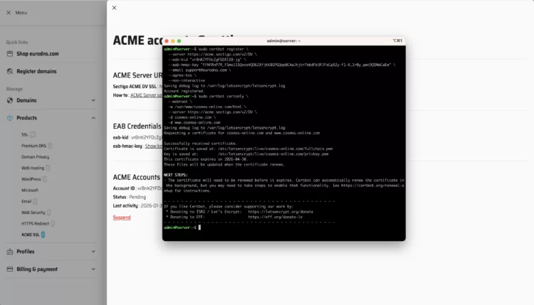The height and width of the screenshot is (305, 534).
Task: Expand the Domains section chevron
Action: pos(93,100)
